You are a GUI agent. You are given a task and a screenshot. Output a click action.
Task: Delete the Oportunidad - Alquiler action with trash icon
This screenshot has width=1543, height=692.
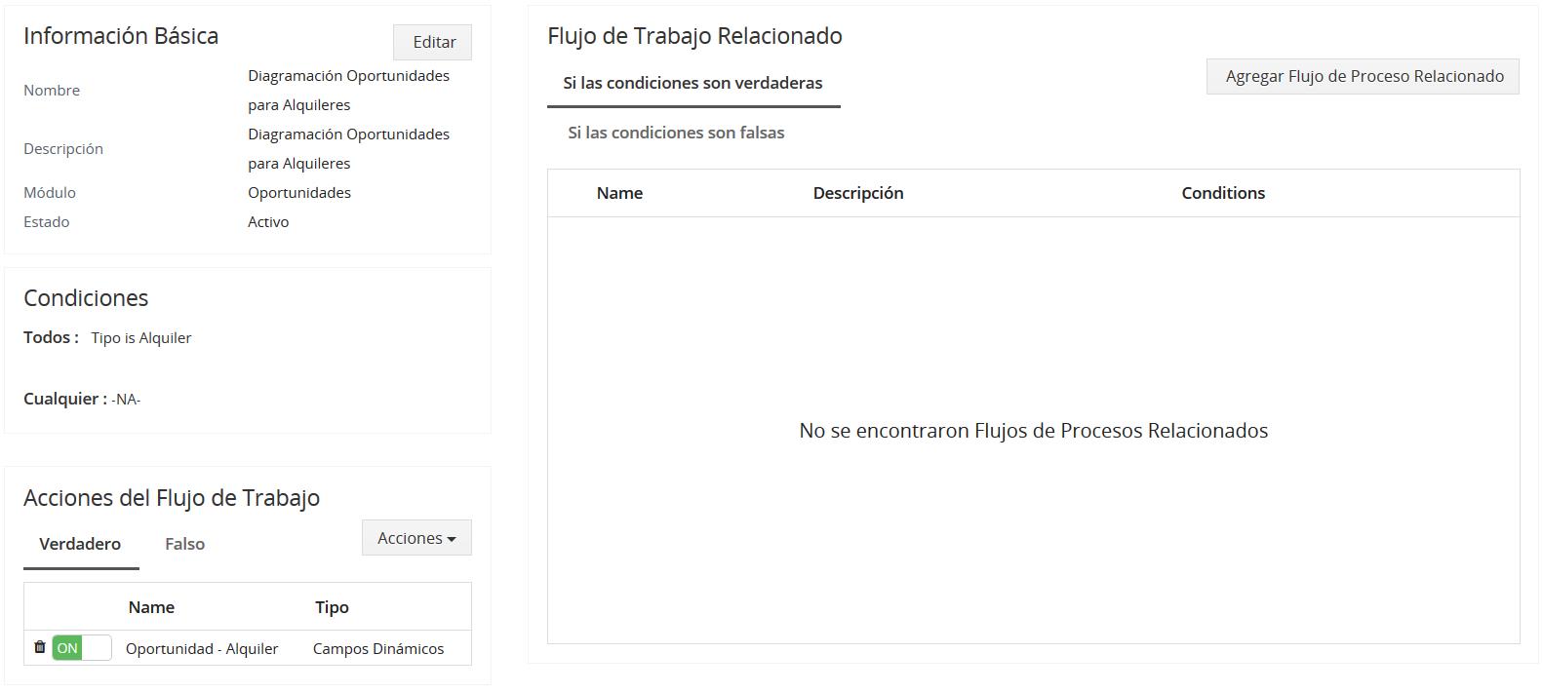(39, 647)
